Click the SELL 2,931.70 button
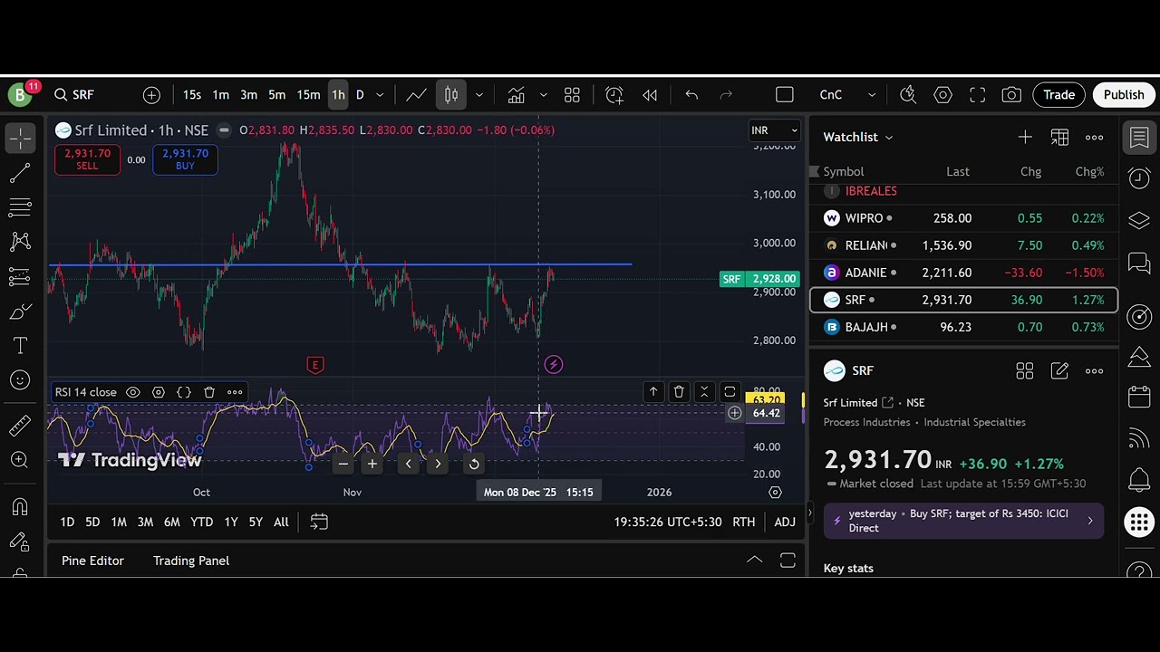This screenshot has width=1160, height=652. (87, 159)
